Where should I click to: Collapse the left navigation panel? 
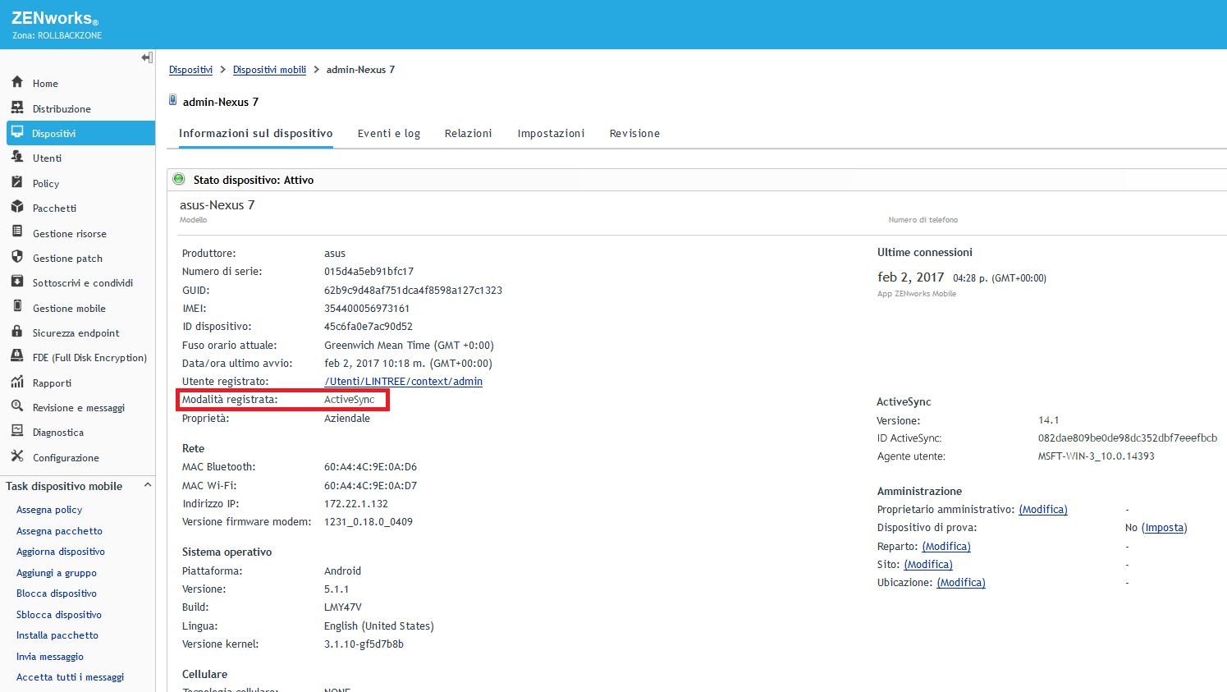click(x=147, y=57)
